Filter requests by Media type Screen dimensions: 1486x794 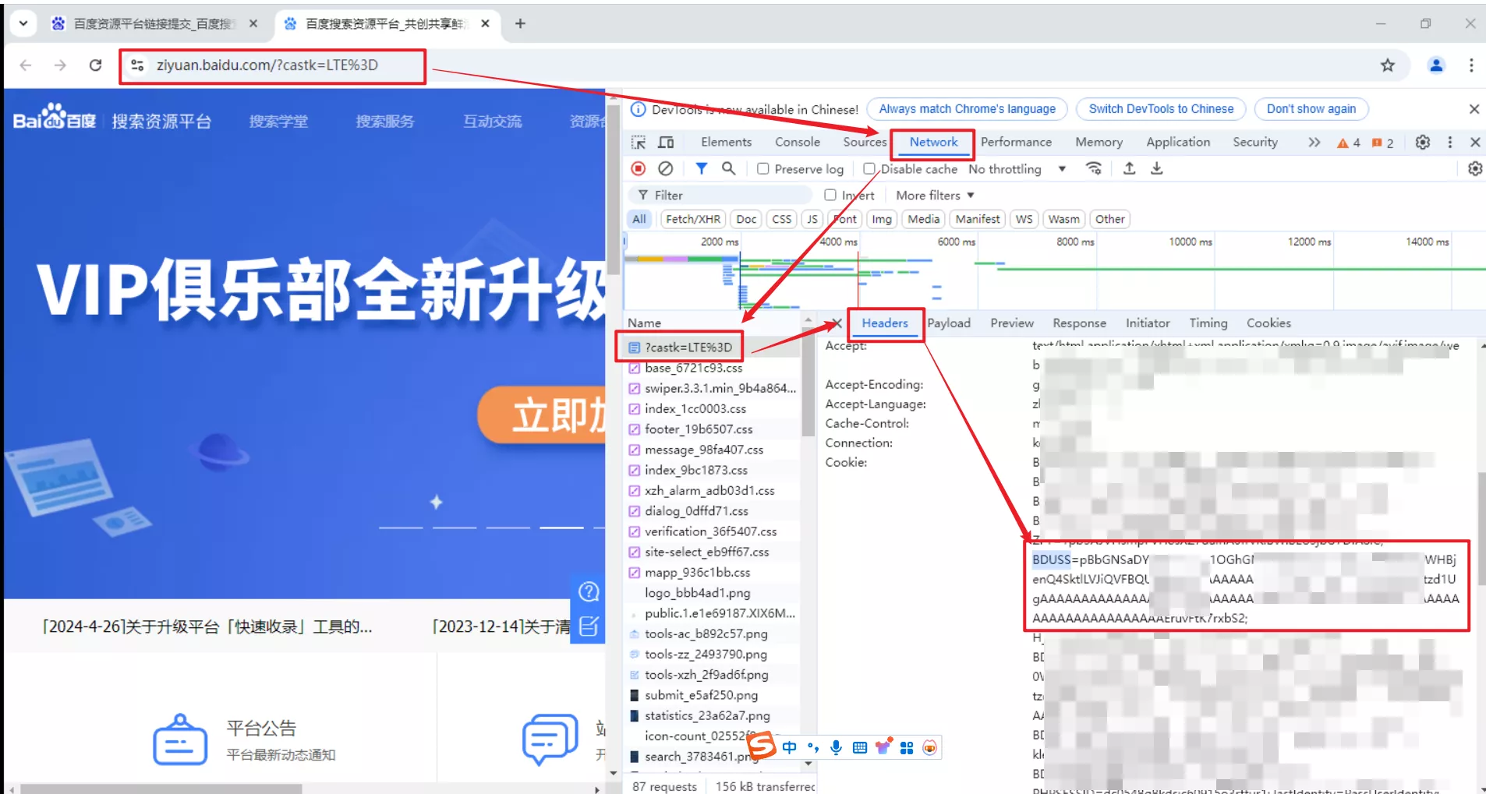[924, 219]
